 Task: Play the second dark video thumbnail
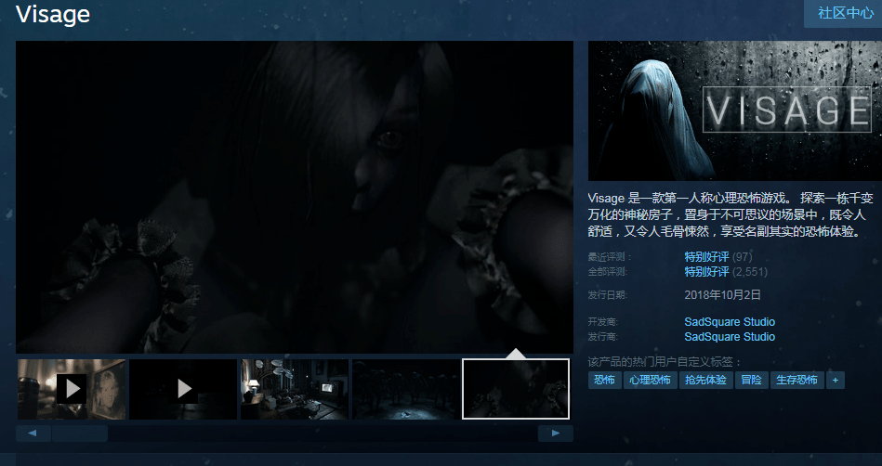183,389
